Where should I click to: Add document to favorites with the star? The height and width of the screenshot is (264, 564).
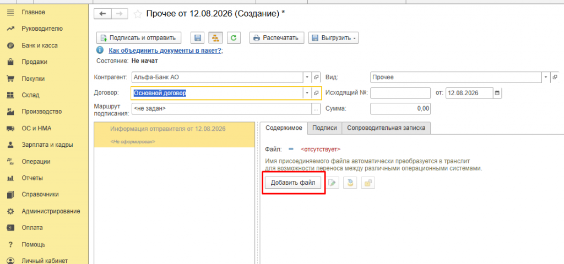click(137, 14)
